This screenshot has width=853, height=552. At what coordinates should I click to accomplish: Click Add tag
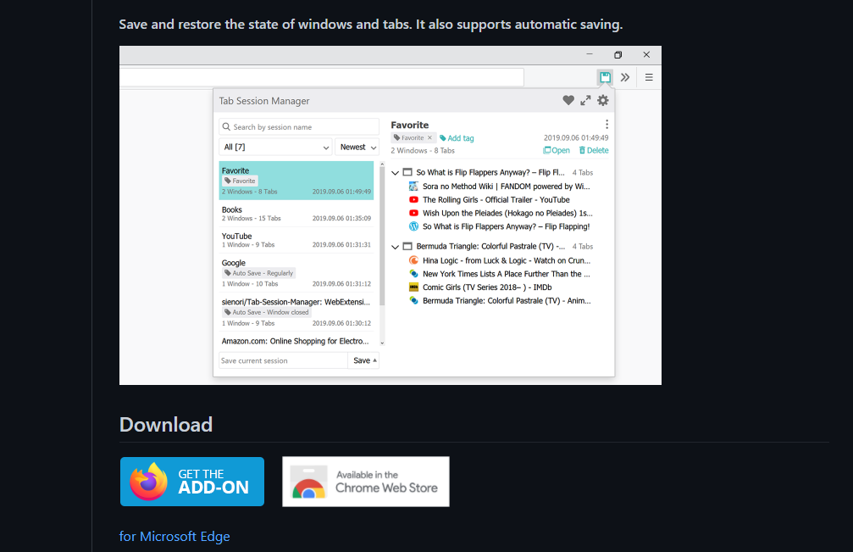pos(457,138)
